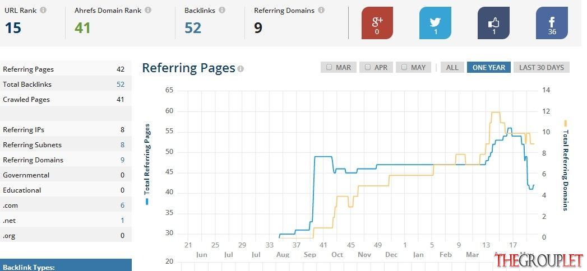
Task: Open Total Backlinks count 52 in sidebar
Action: (x=120, y=85)
